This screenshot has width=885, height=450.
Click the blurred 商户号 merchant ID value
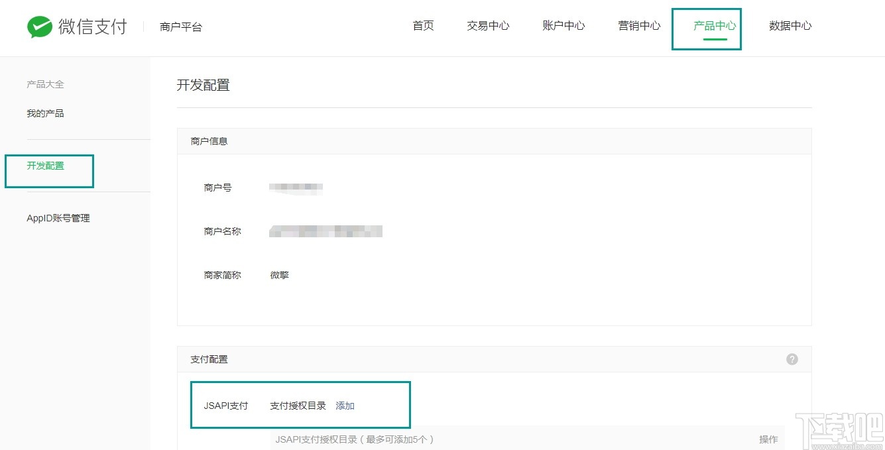click(296, 188)
